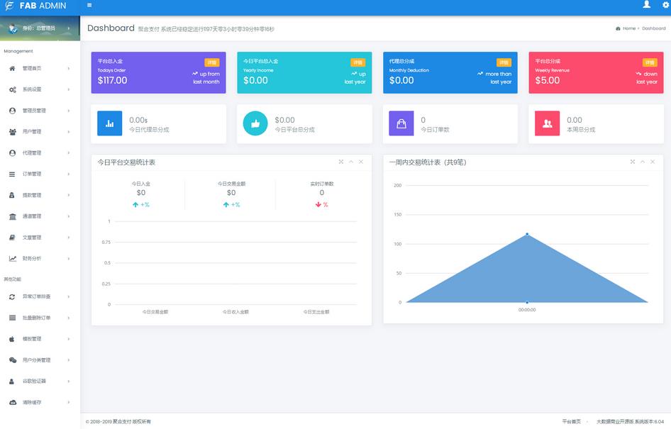The height and width of the screenshot is (429, 671).
Task: Expand the 管理首页 chevron
Action: pyautogui.click(x=69, y=69)
